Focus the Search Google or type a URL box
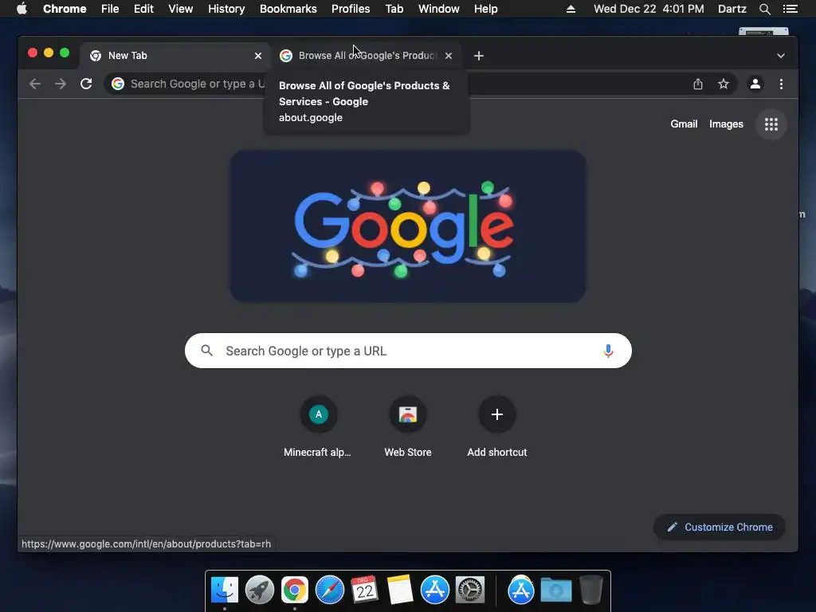 click(408, 351)
